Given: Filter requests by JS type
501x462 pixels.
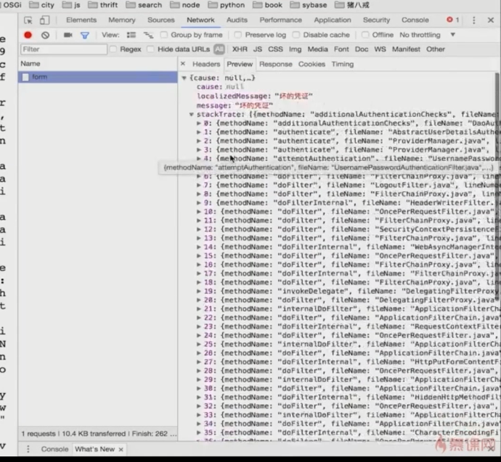Looking at the screenshot, I should [x=258, y=49].
